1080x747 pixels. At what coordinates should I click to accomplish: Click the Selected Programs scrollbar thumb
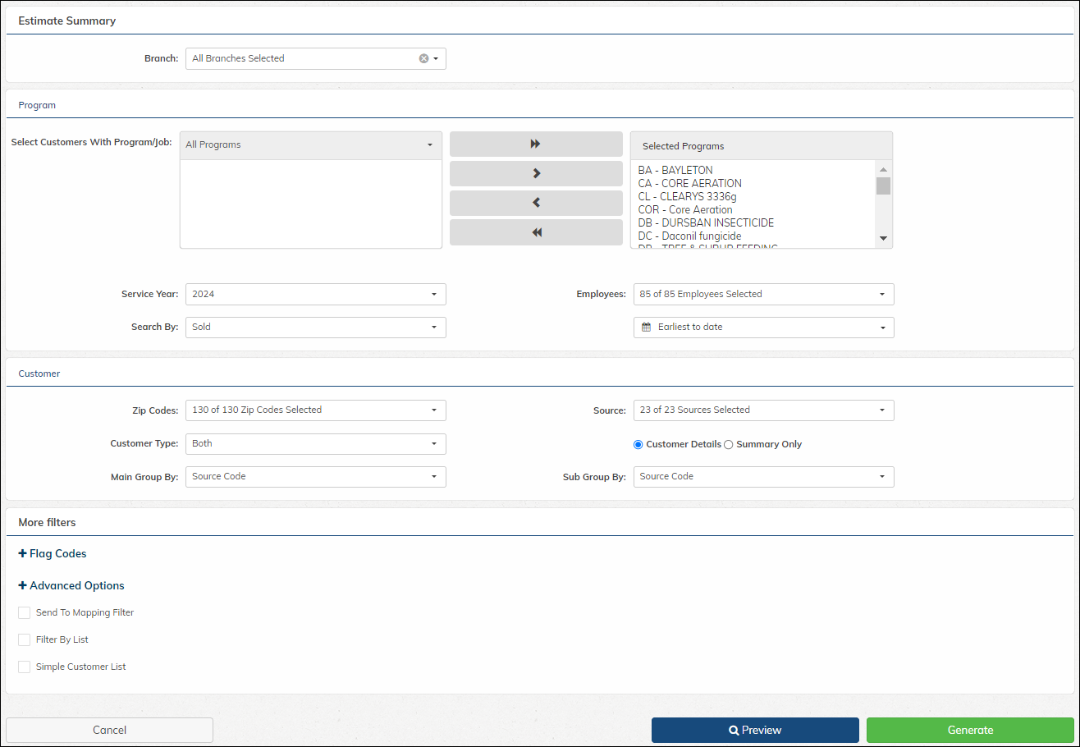point(883,186)
